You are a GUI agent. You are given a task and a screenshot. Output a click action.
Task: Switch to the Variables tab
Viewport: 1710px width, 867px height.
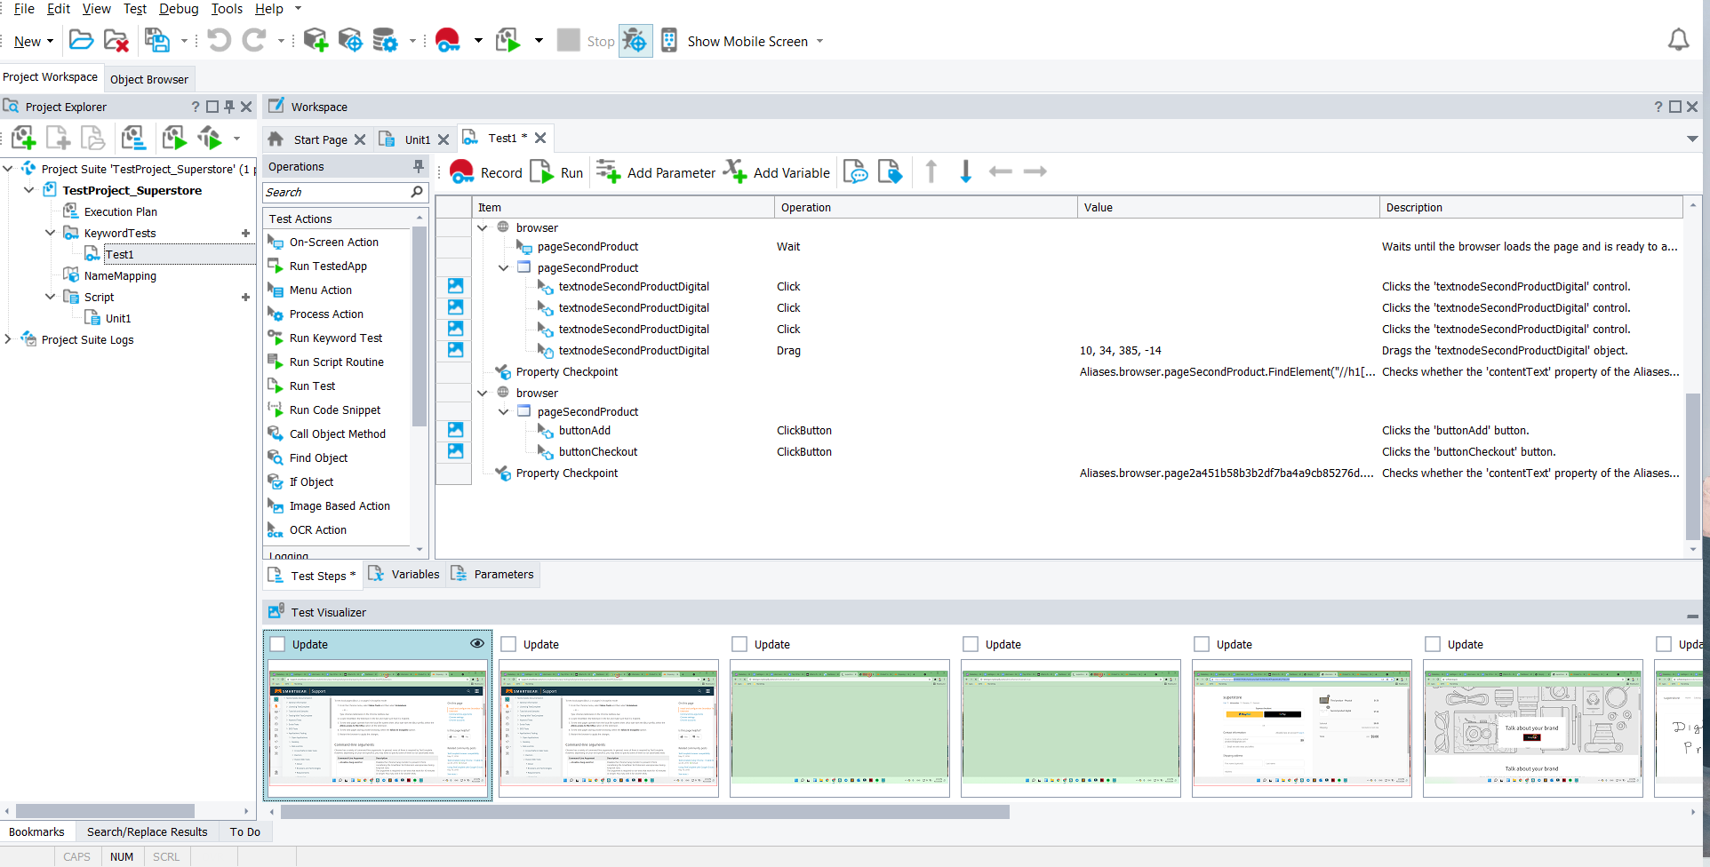[404, 575]
